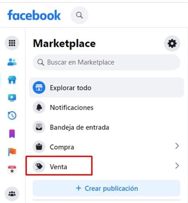
Task: Select the Marketplace storefront sidebar icon
Action: pyautogui.click(x=12, y=80)
